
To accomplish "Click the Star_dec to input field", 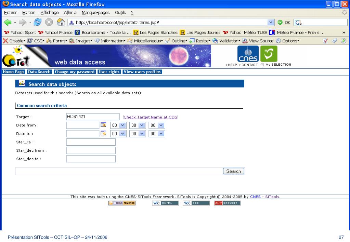I will pyautogui.click(x=91, y=159).
